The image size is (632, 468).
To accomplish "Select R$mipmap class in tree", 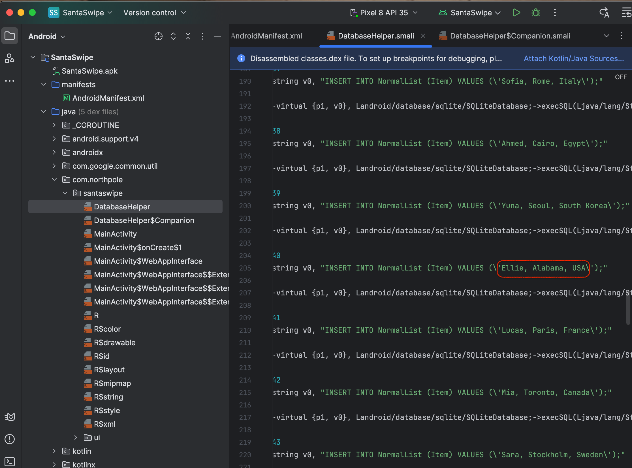I will point(108,384).
